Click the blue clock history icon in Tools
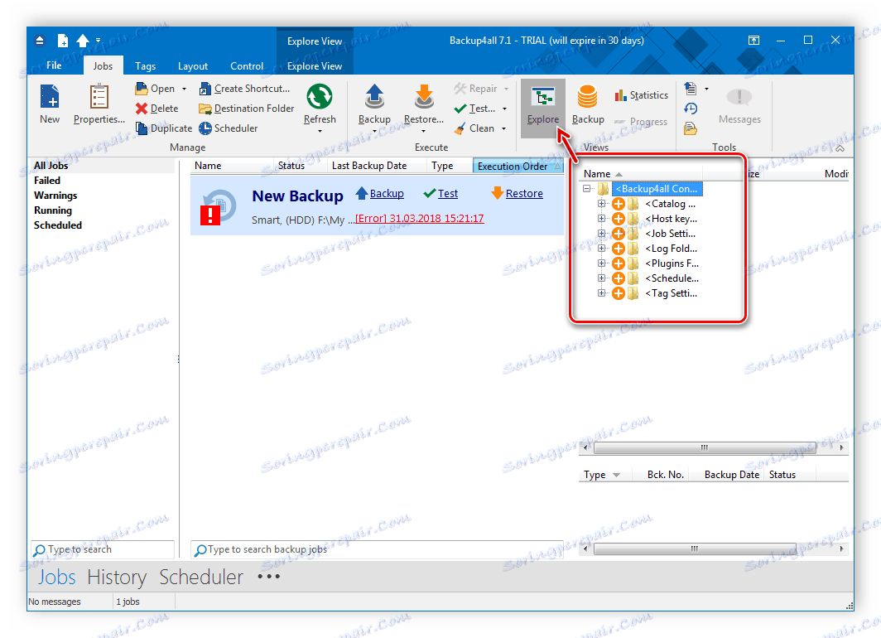The image size is (881, 638). pyautogui.click(x=691, y=109)
